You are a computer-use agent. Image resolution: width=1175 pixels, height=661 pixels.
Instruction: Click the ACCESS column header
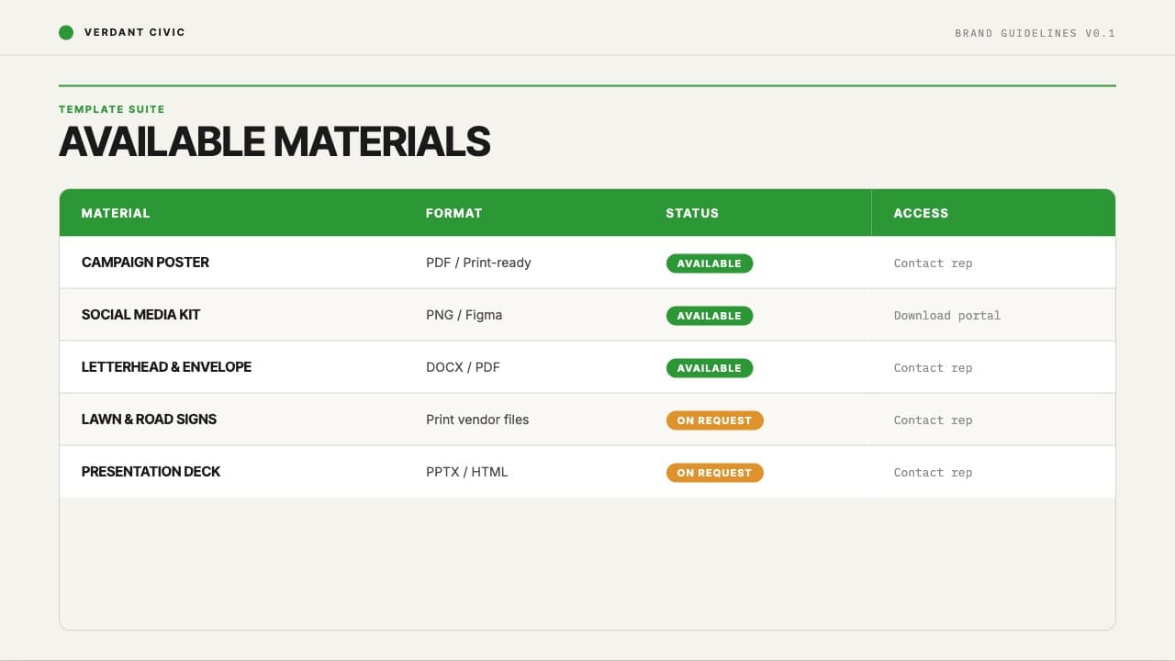[x=921, y=213]
